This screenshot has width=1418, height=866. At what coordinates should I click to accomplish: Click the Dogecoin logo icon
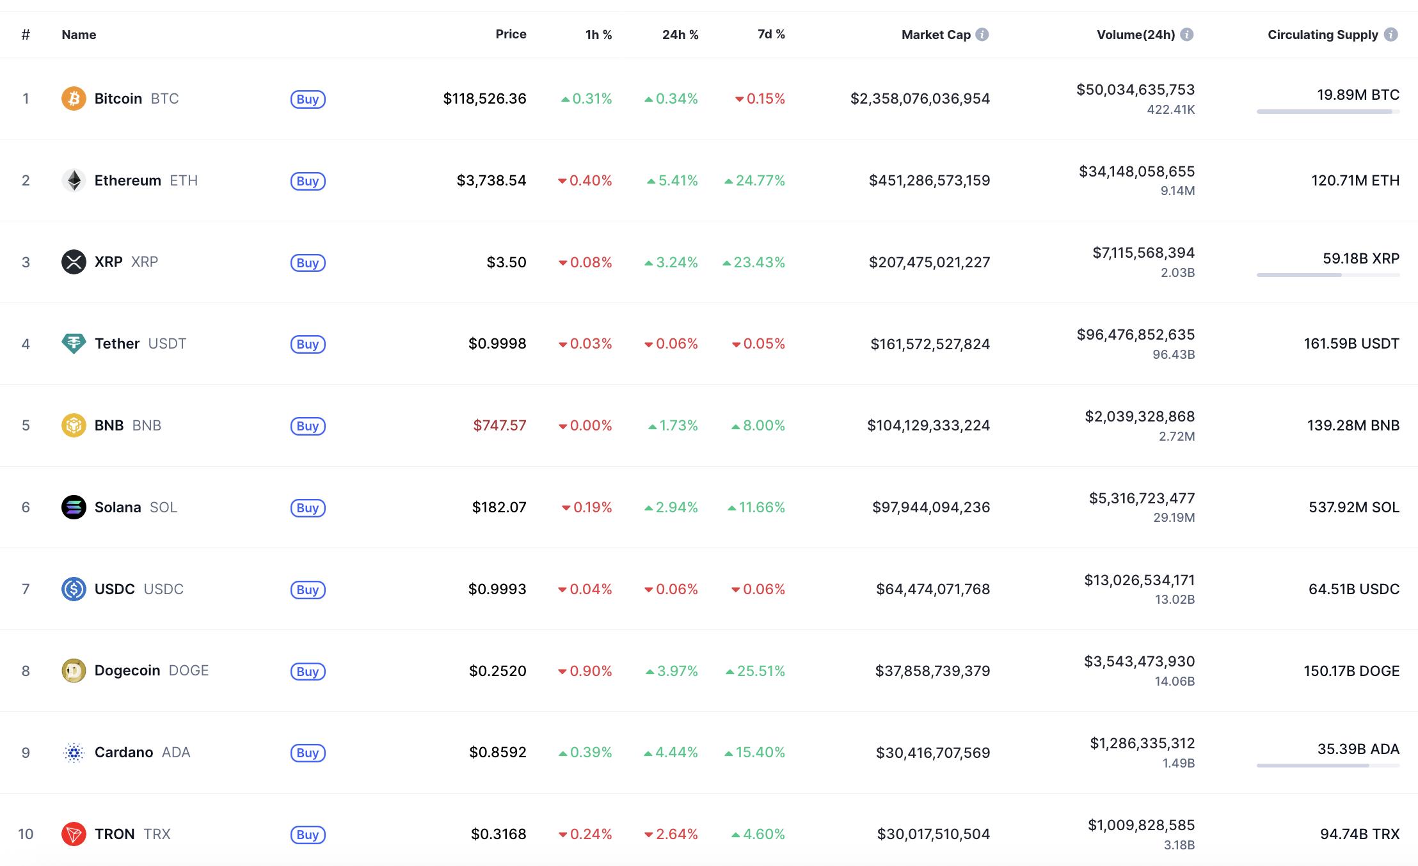74,671
